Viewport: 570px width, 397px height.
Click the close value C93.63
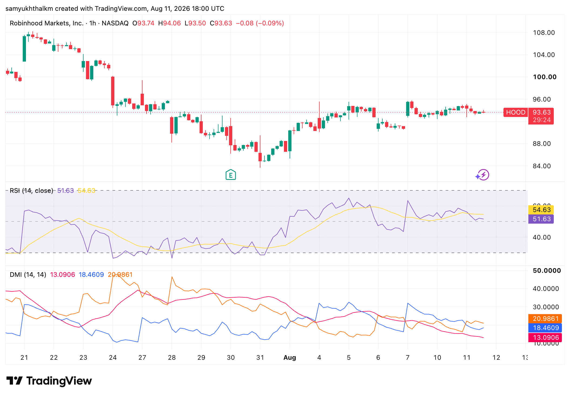tap(221, 23)
